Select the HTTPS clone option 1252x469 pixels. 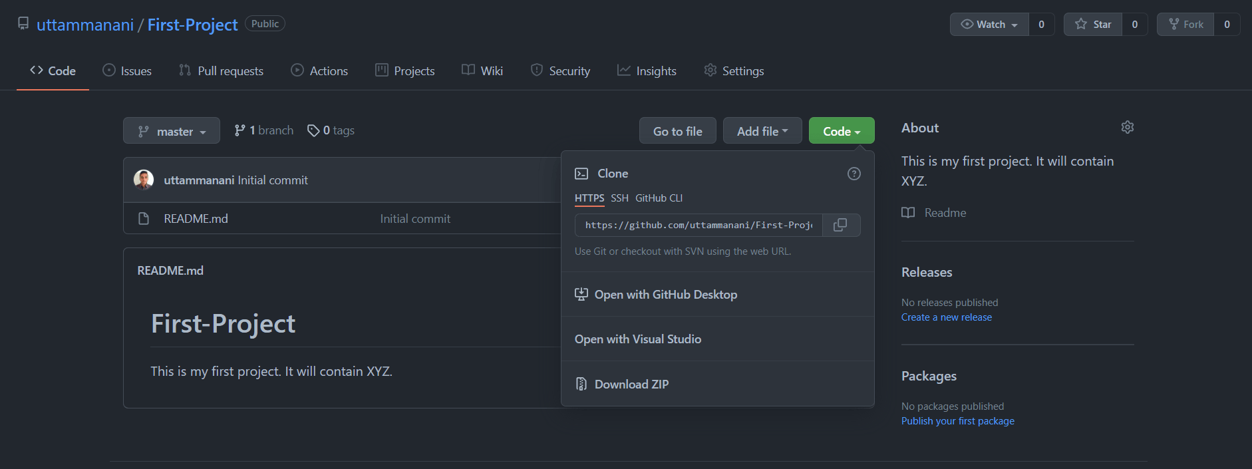coord(589,198)
